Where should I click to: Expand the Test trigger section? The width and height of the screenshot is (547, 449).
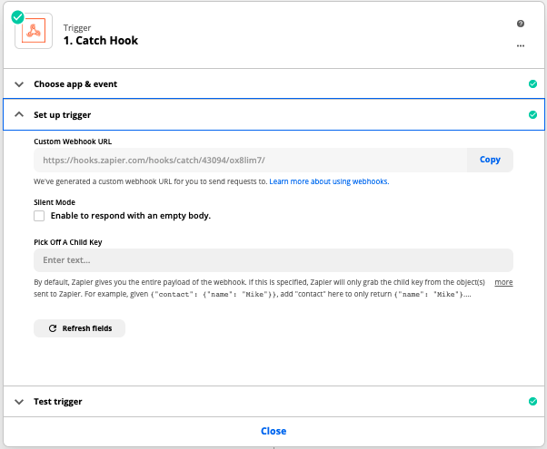point(19,402)
